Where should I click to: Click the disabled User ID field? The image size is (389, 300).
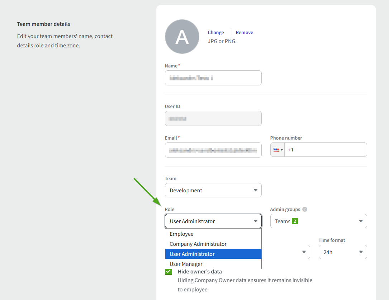pyautogui.click(x=213, y=118)
